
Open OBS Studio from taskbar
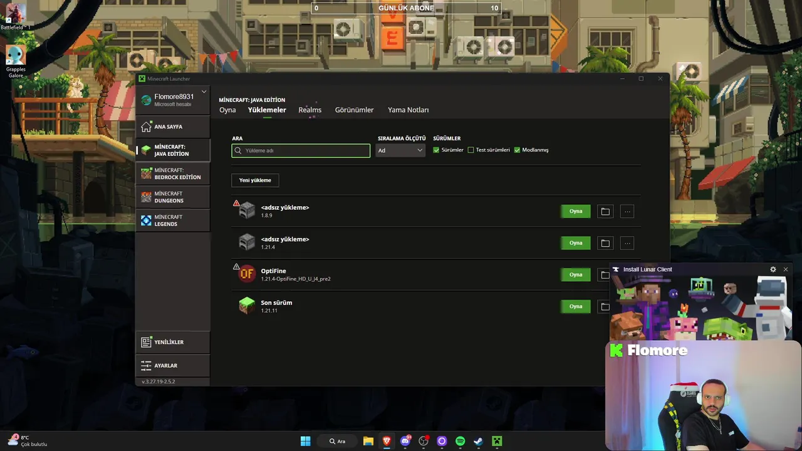424,441
